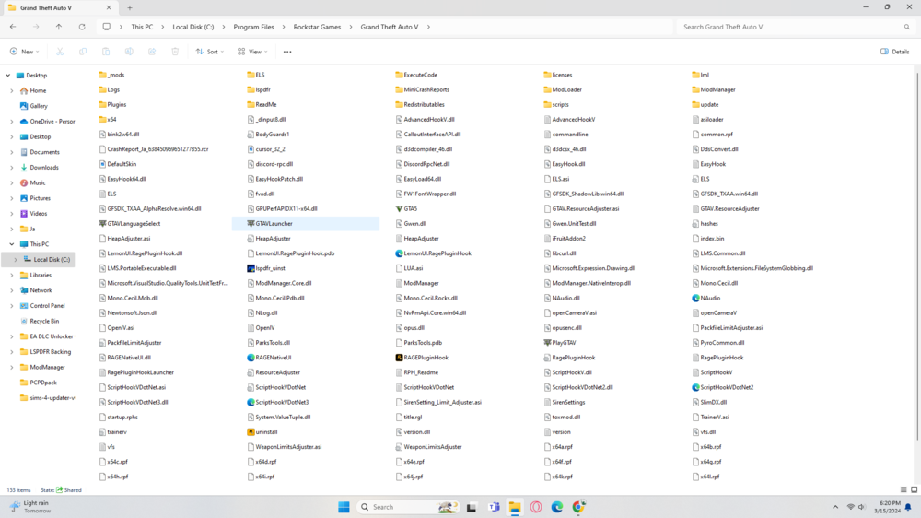The image size is (921, 518).
Task: Expand the Downloads tree node
Action: pyautogui.click(x=12, y=168)
